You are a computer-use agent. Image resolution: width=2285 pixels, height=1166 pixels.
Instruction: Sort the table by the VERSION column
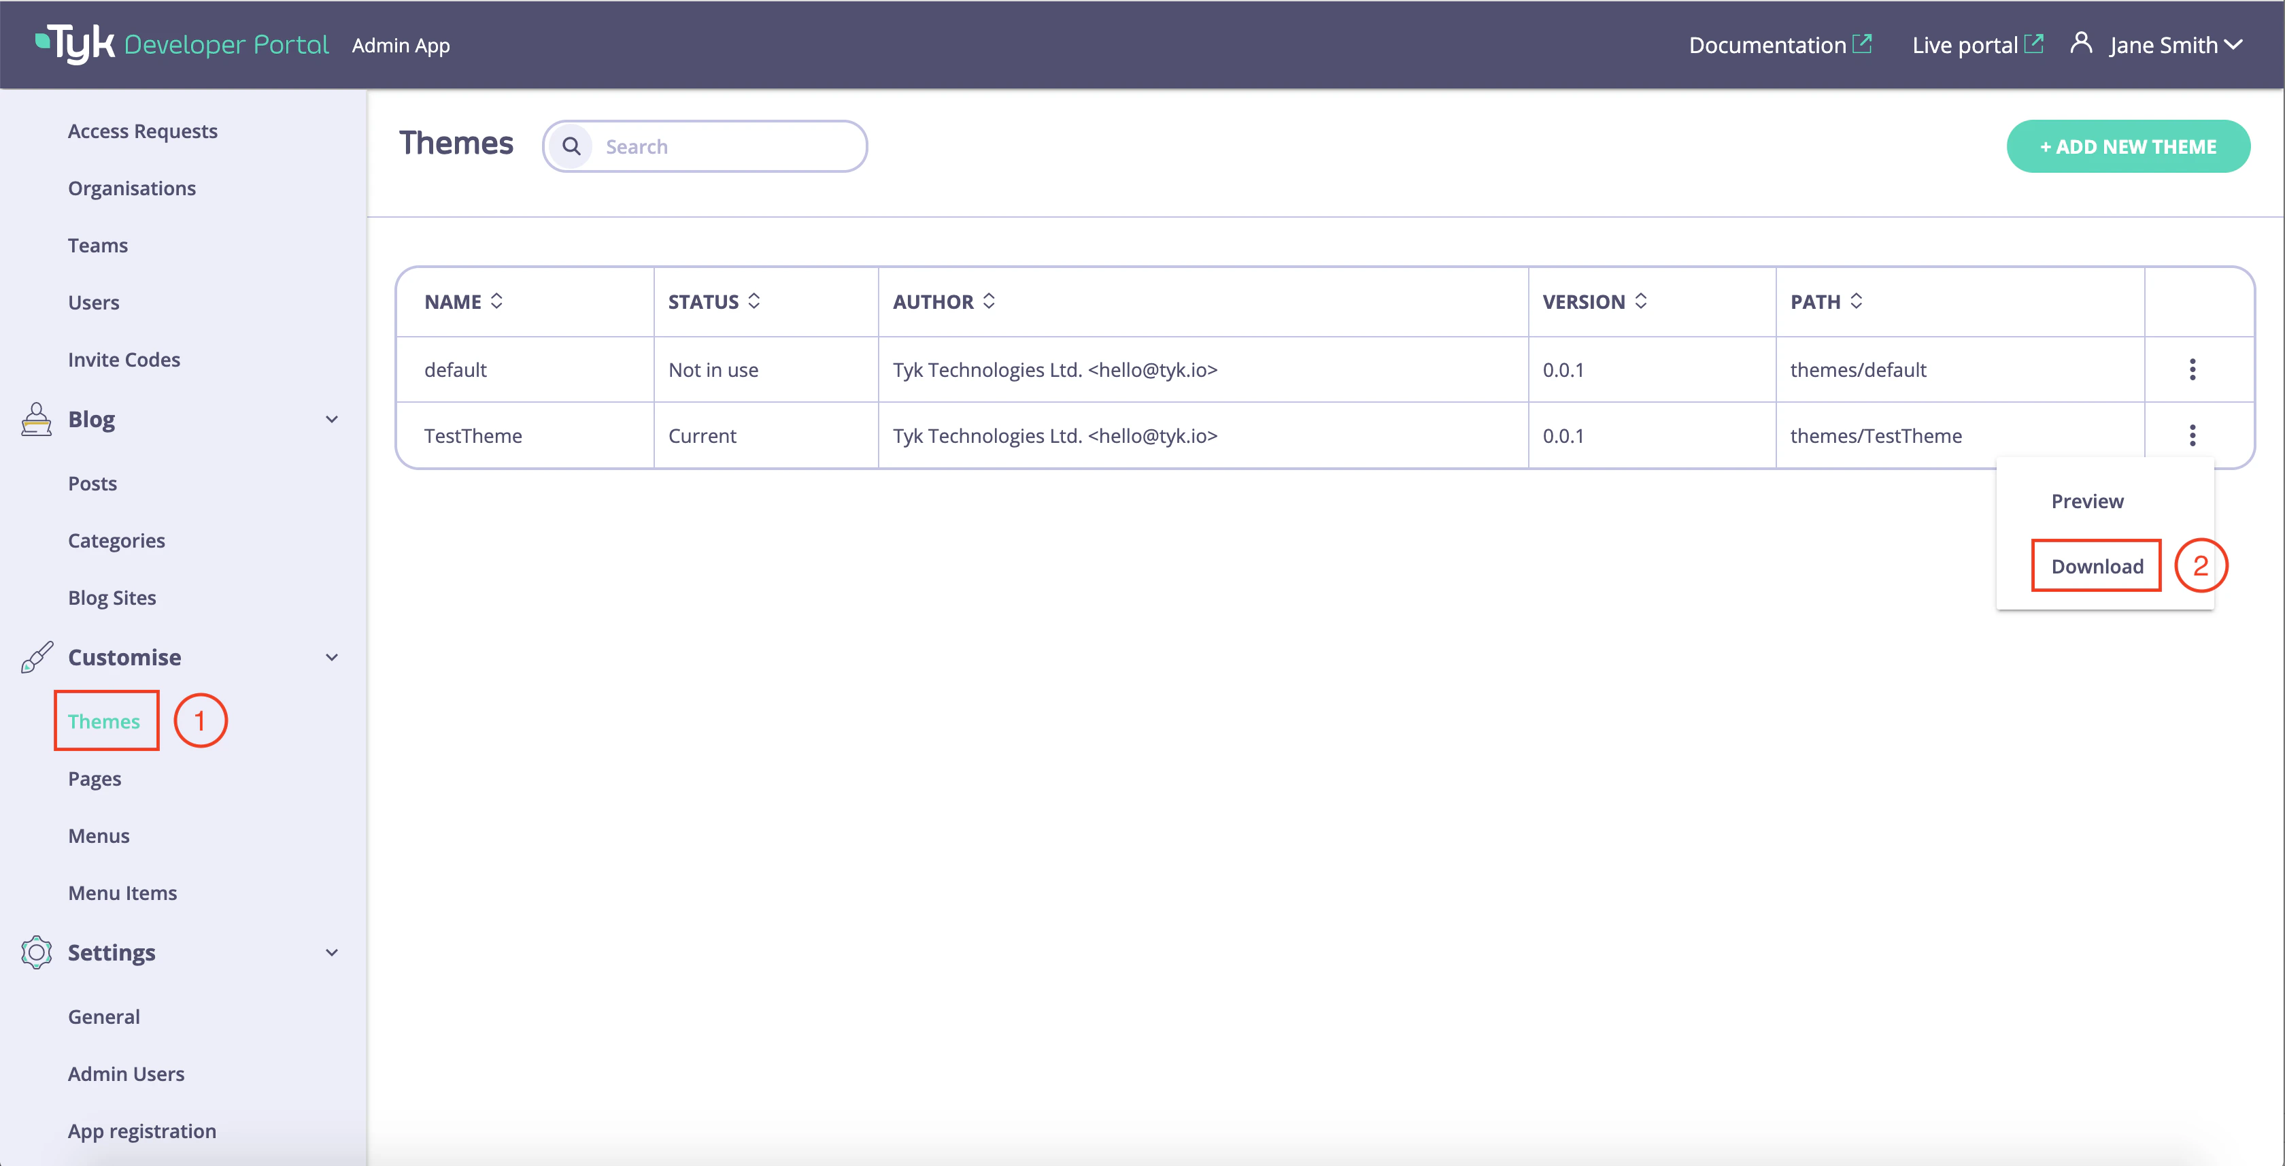[x=1641, y=301]
